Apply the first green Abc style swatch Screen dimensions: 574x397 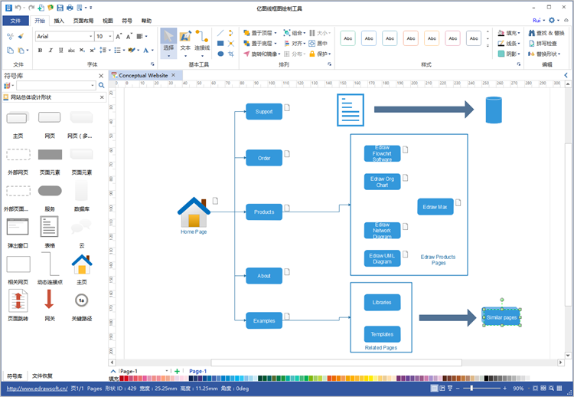pos(347,38)
